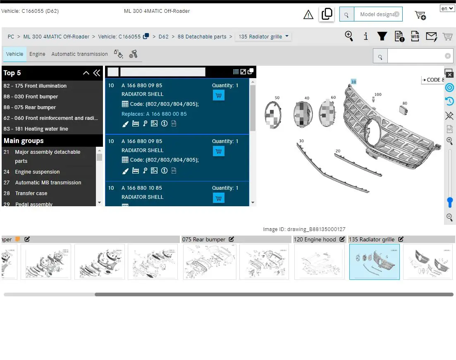Close the drawing panel overlay icon
This screenshot has width=456, height=360.
click(449, 73)
